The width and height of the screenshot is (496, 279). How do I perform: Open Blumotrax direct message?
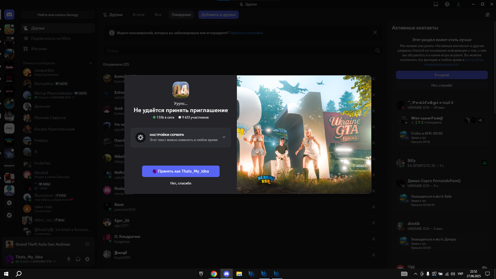pyautogui.click(x=58, y=197)
